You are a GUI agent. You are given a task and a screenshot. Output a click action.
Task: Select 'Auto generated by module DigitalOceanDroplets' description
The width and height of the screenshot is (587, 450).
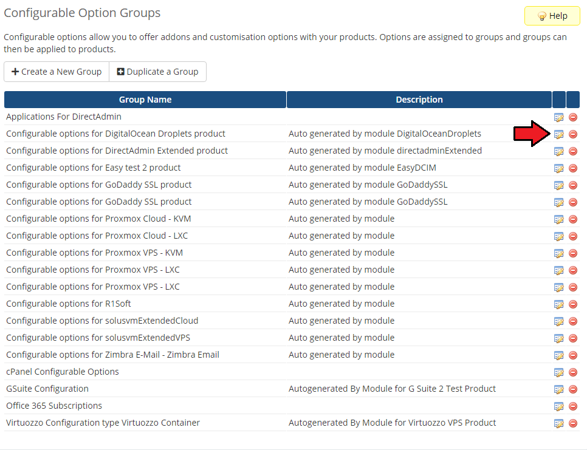(x=385, y=134)
